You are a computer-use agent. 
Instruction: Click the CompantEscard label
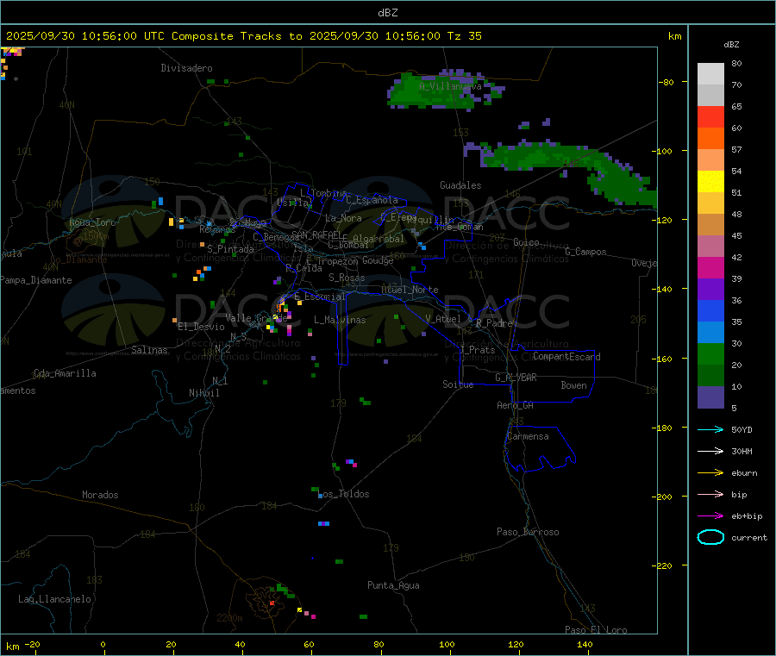pos(566,357)
